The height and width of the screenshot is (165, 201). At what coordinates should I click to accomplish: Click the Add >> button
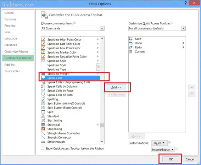116,87
